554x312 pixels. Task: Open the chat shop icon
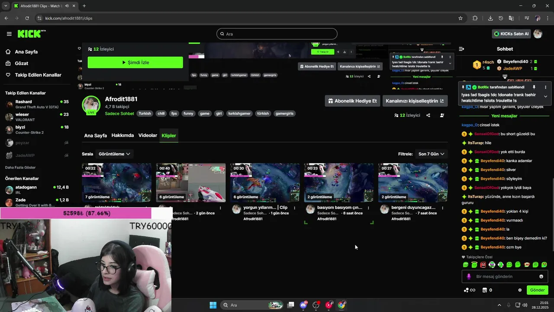click(485, 290)
